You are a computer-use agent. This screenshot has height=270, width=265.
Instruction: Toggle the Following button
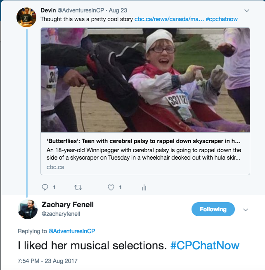[x=213, y=209]
